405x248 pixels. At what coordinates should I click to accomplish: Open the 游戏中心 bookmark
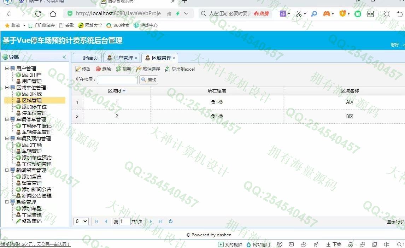[x=145, y=25]
